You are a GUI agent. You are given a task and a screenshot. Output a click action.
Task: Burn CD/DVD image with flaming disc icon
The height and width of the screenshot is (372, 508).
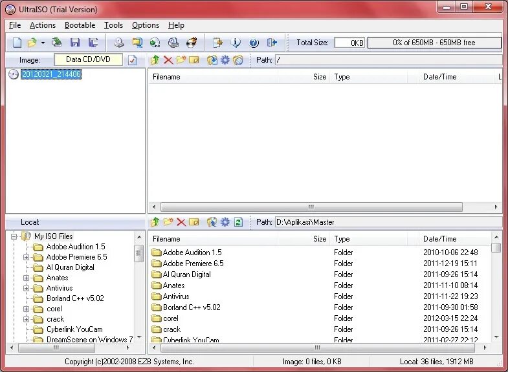(x=192, y=43)
